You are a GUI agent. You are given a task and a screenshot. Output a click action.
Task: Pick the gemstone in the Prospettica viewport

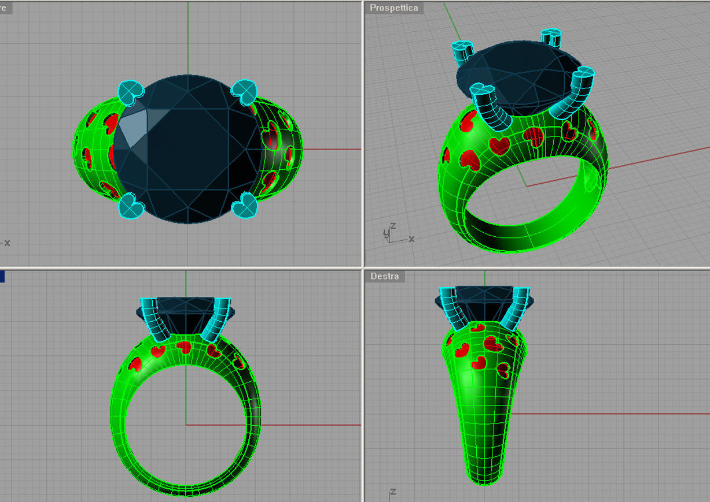point(519,78)
